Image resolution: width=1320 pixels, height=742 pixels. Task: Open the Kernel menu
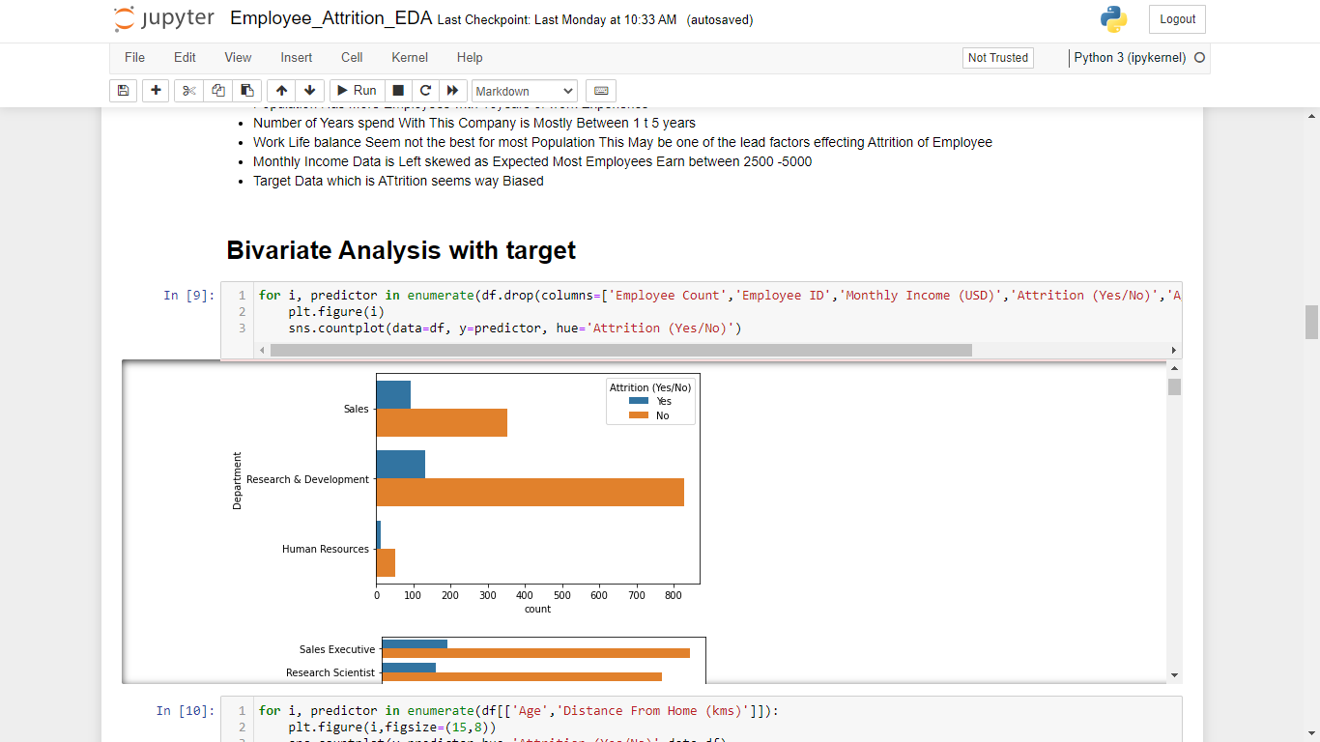click(x=409, y=57)
